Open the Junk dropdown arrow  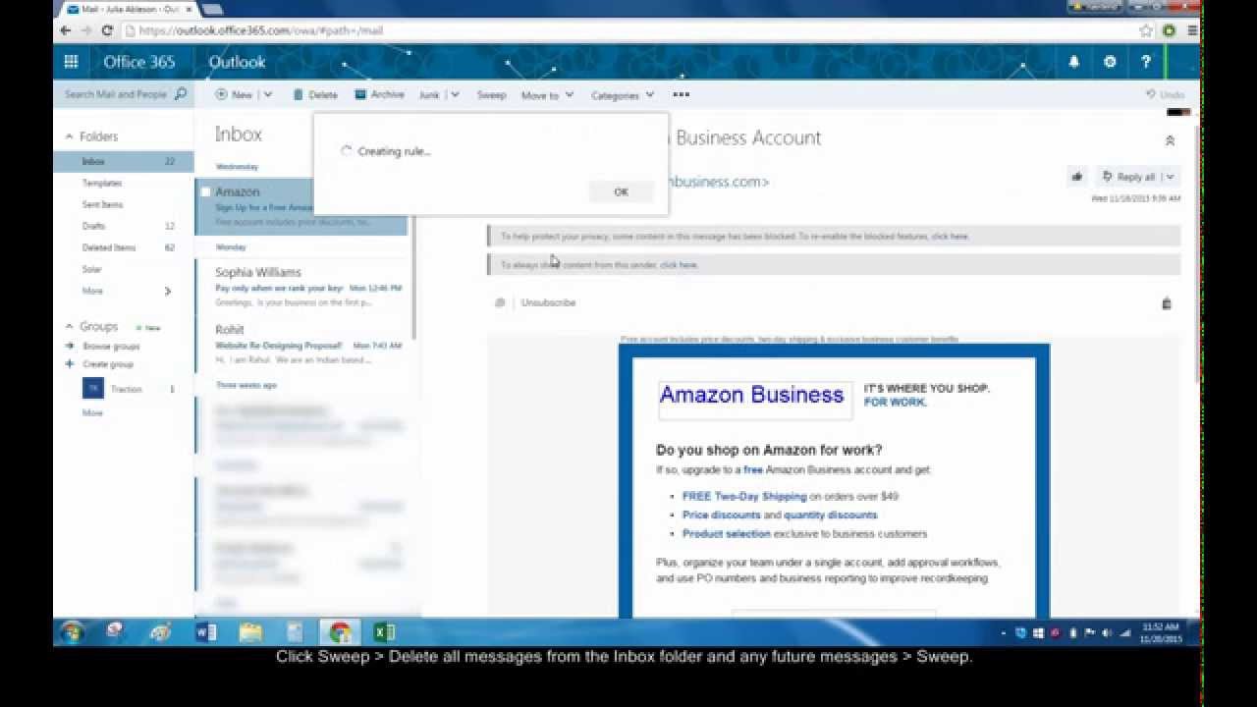[454, 95]
